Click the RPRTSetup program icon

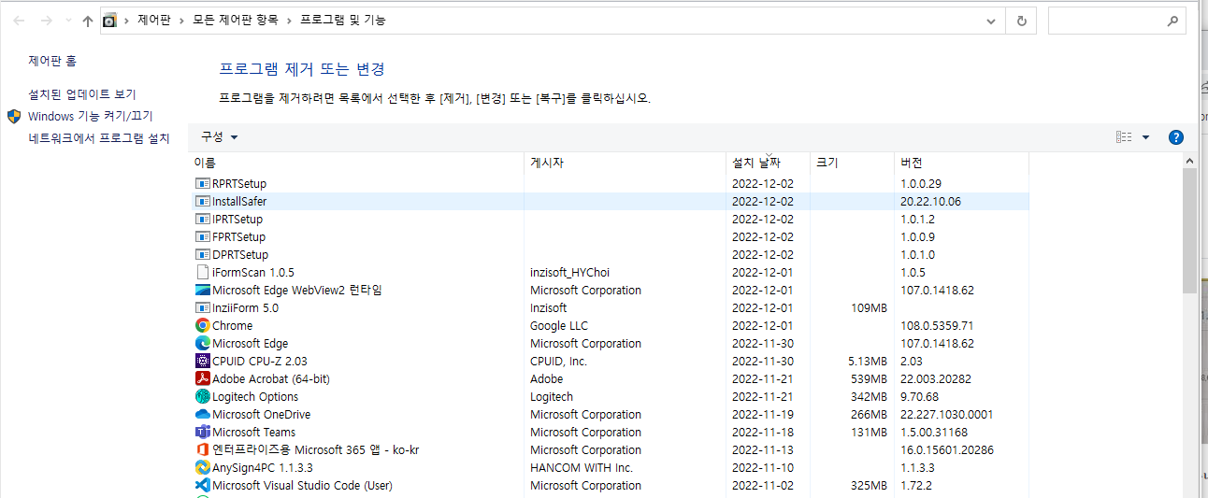(203, 184)
